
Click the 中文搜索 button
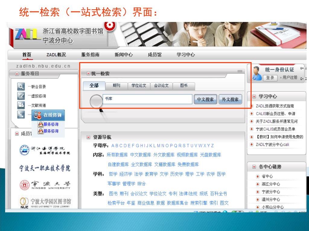(x=205, y=99)
